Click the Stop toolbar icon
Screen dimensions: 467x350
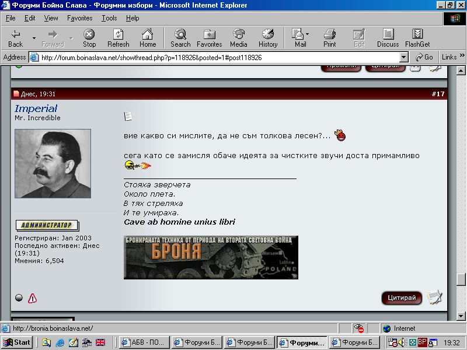pyautogui.click(x=89, y=38)
